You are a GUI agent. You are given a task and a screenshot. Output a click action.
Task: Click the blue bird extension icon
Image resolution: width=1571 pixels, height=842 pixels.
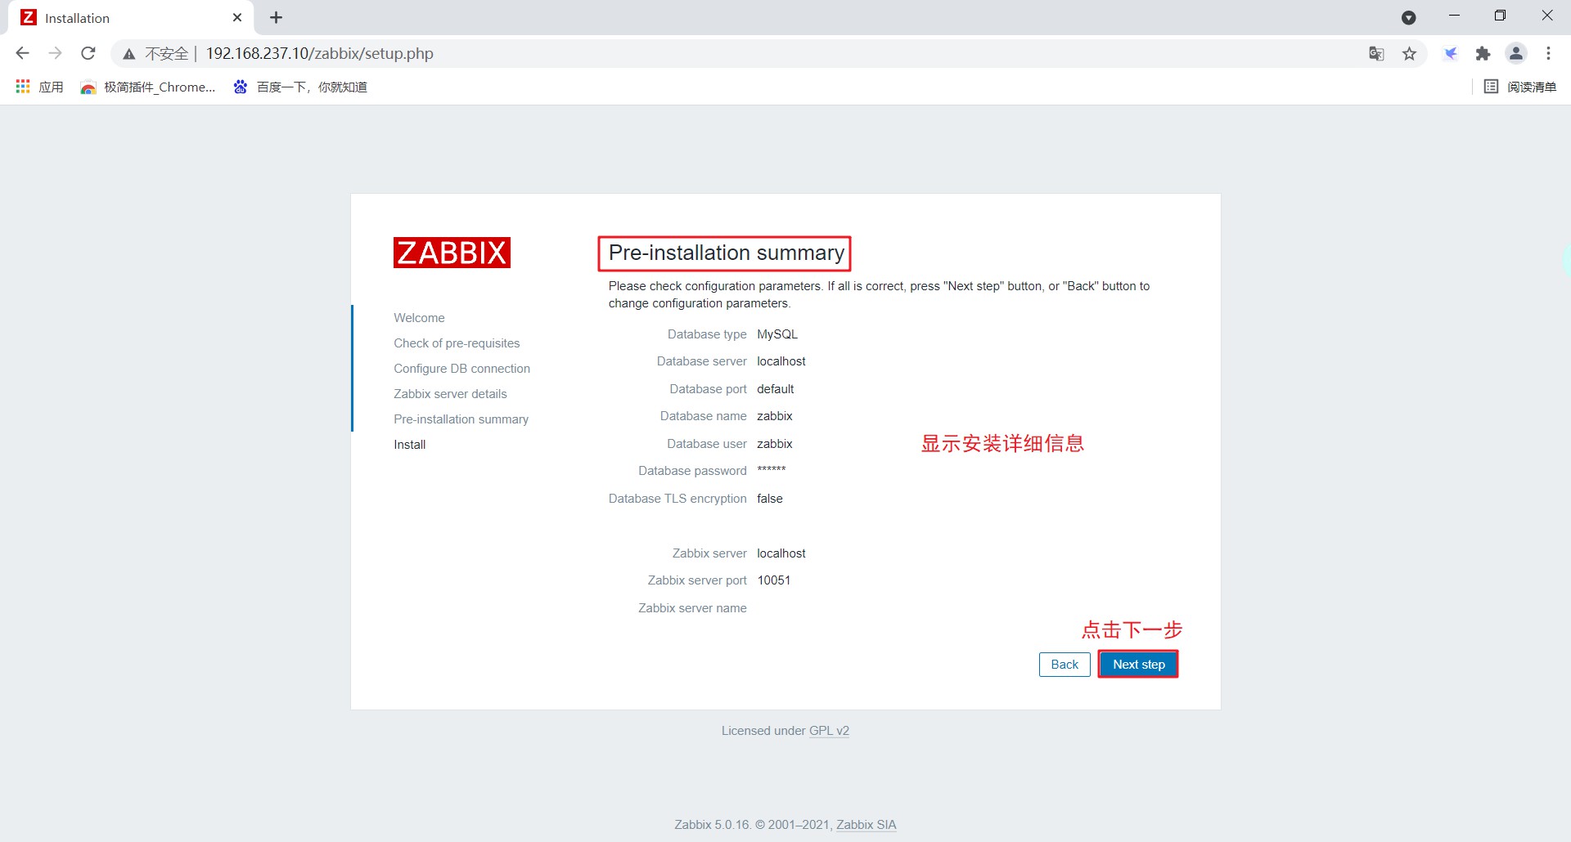pyautogui.click(x=1451, y=54)
